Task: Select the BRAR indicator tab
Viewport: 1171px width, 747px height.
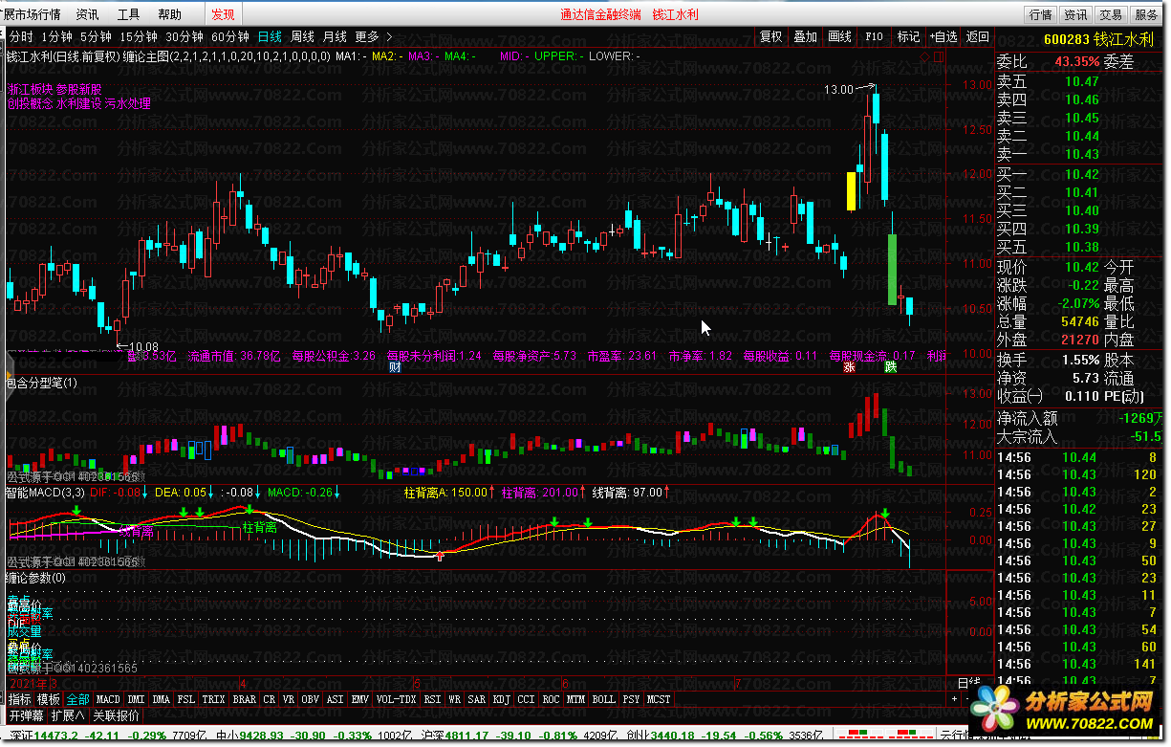Action: 245,699
